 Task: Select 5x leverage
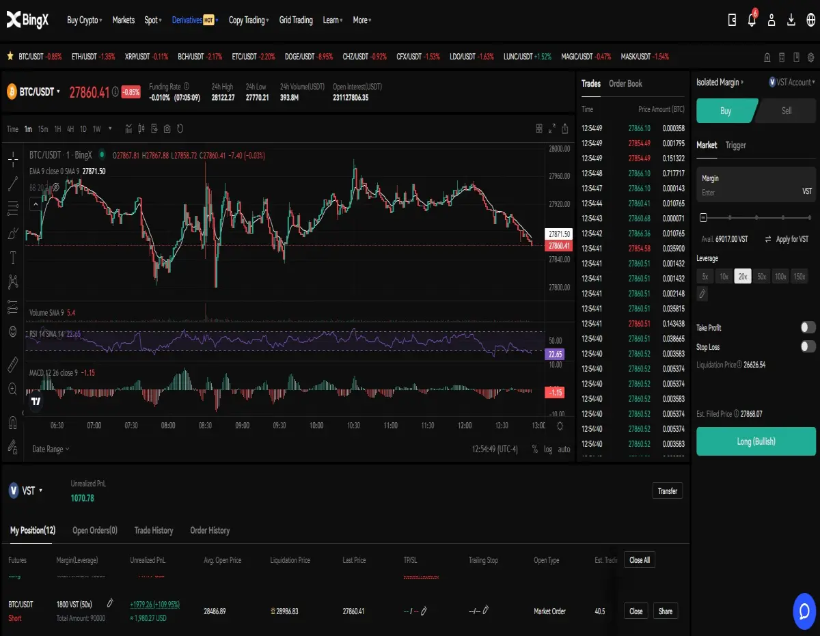(704, 277)
